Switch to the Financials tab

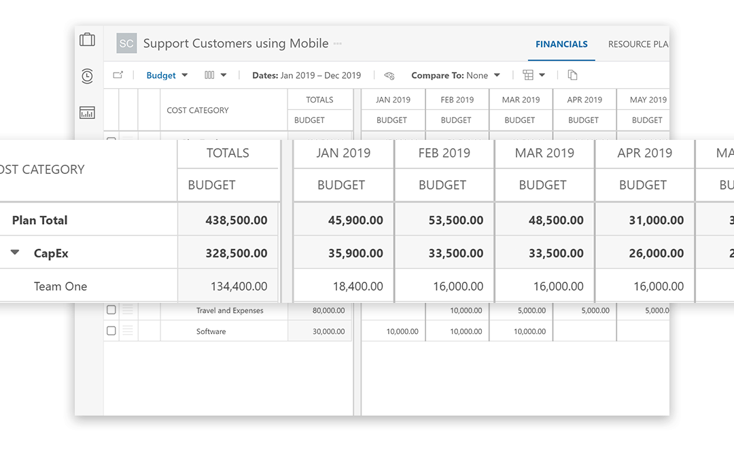[x=561, y=44]
